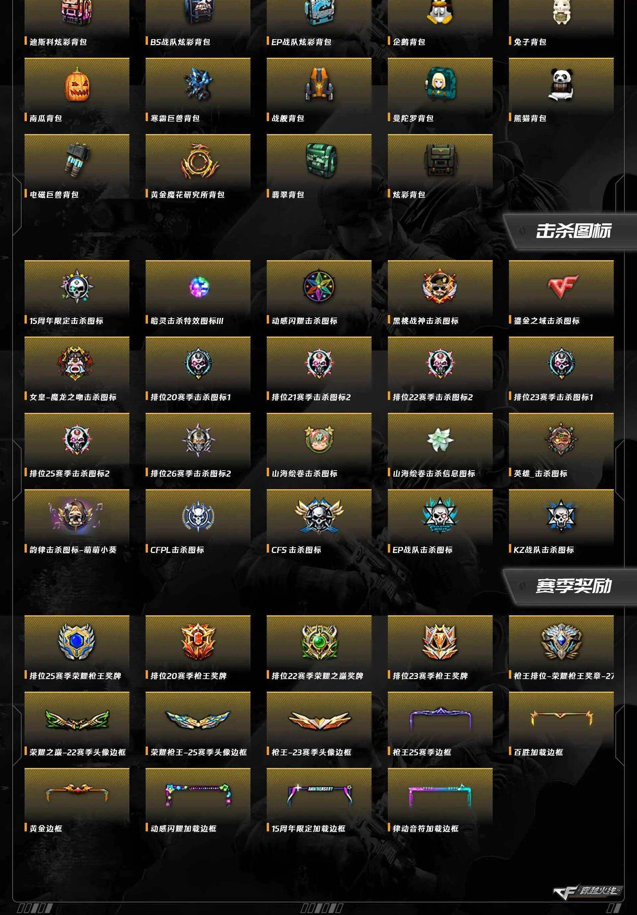
Task: Click the 企鹅背包 item label
Action: point(409,42)
